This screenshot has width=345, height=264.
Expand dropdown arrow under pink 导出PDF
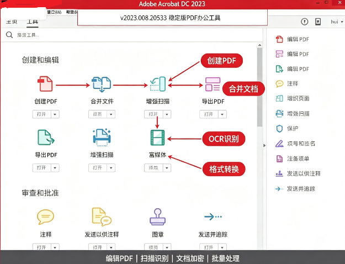222,114
